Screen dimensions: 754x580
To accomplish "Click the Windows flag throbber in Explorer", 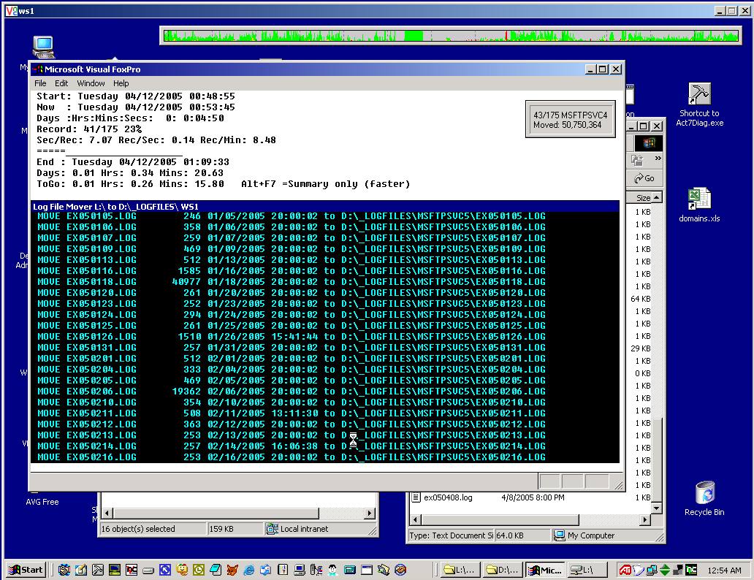I will point(648,142).
